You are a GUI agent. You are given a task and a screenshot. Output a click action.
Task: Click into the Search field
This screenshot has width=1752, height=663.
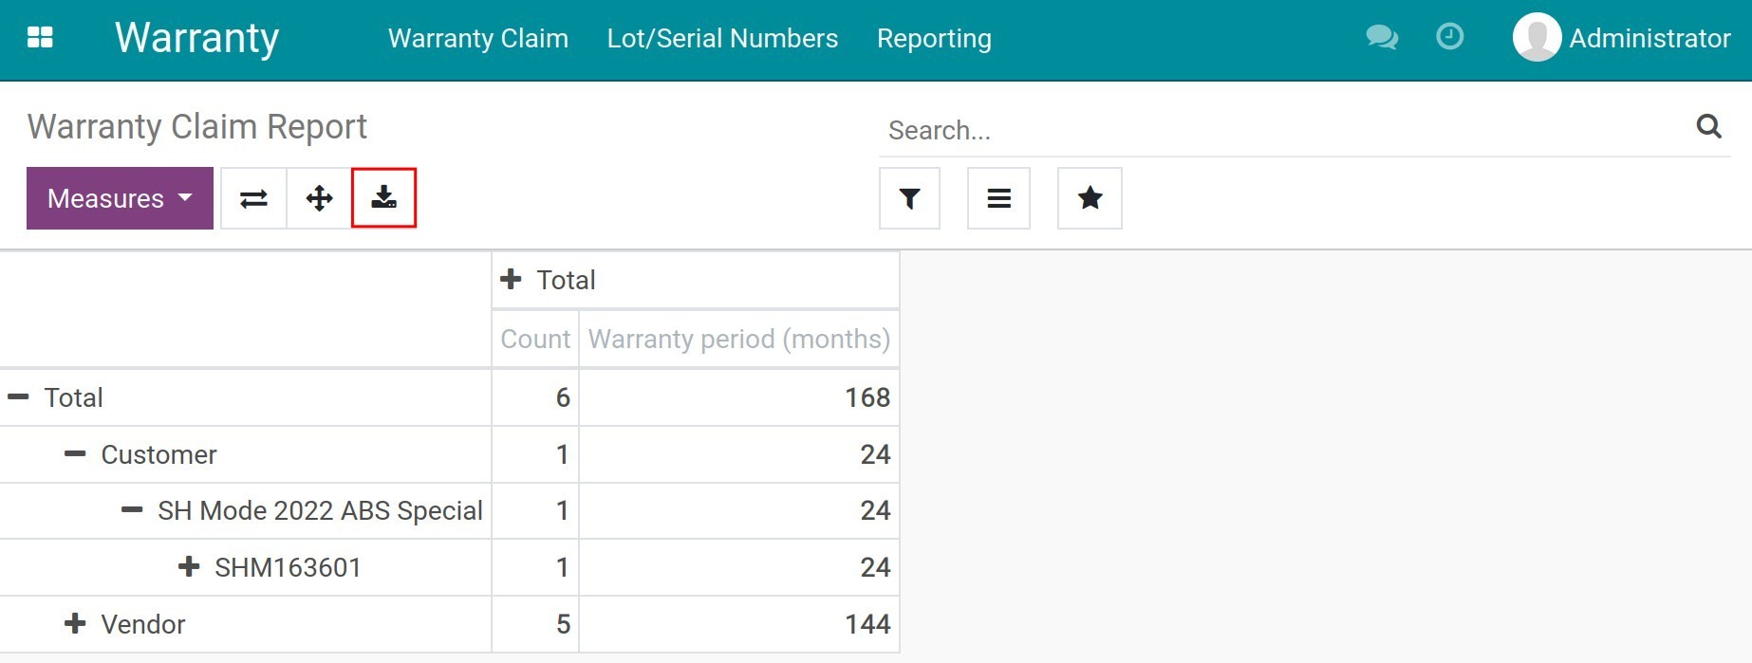[x=1281, y=130]
